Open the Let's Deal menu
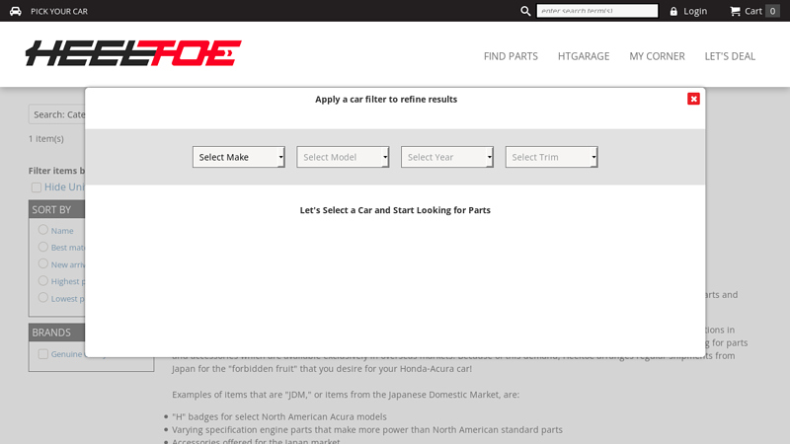The image size is (790, 444). pos(730,56)
